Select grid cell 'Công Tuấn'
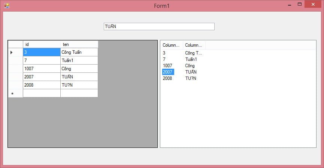The height and width of the screenshot is (168, 324). pyautogui.click(x=79, y=52)
